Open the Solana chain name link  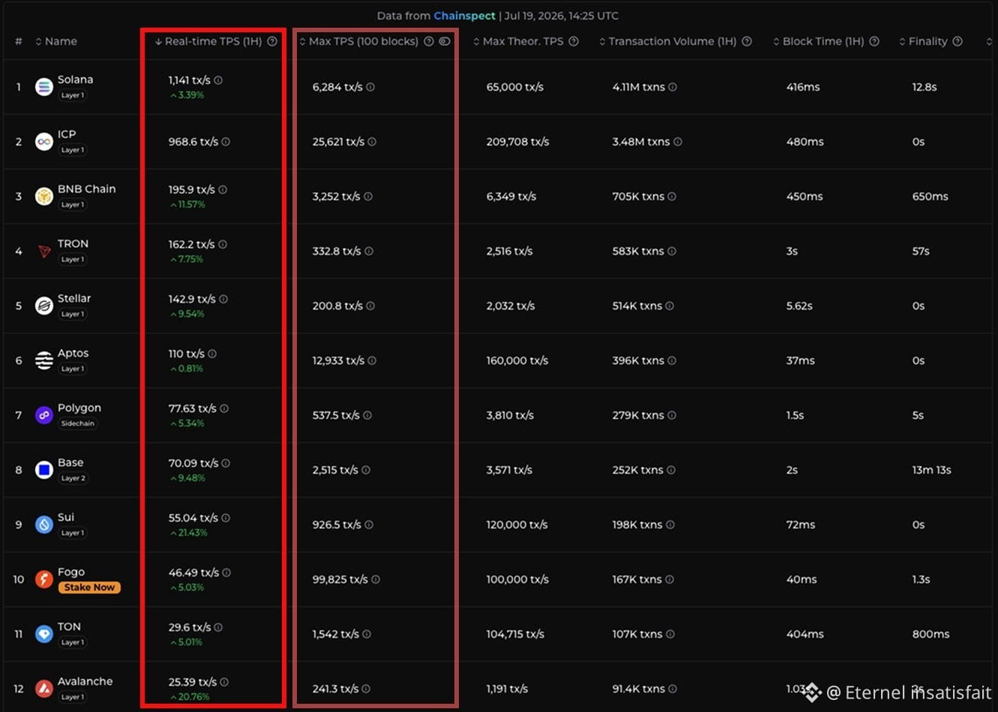click(x=76, y=79)
